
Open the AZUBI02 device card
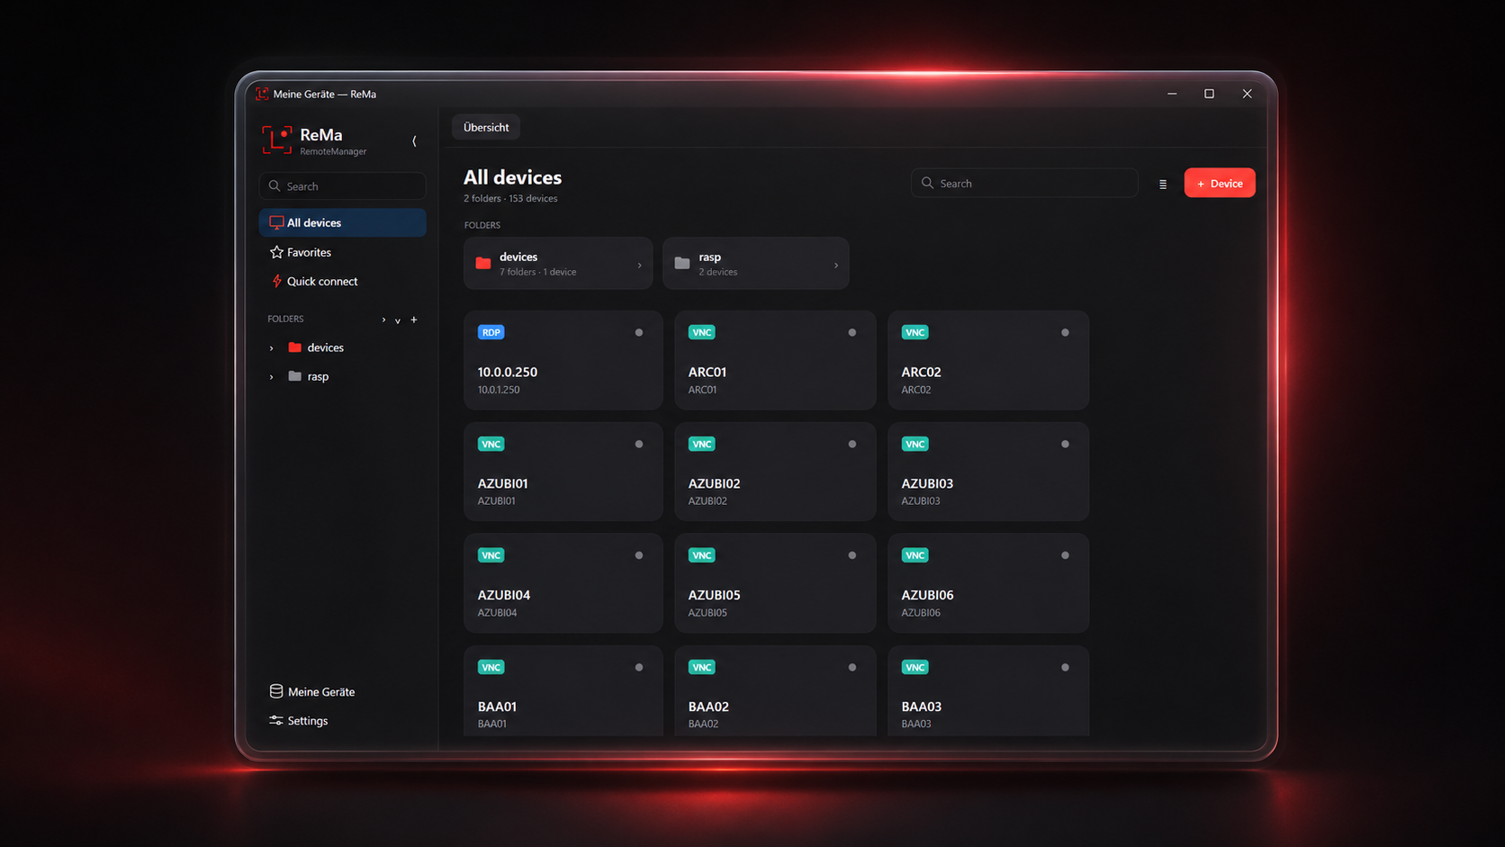pos(775,472)
